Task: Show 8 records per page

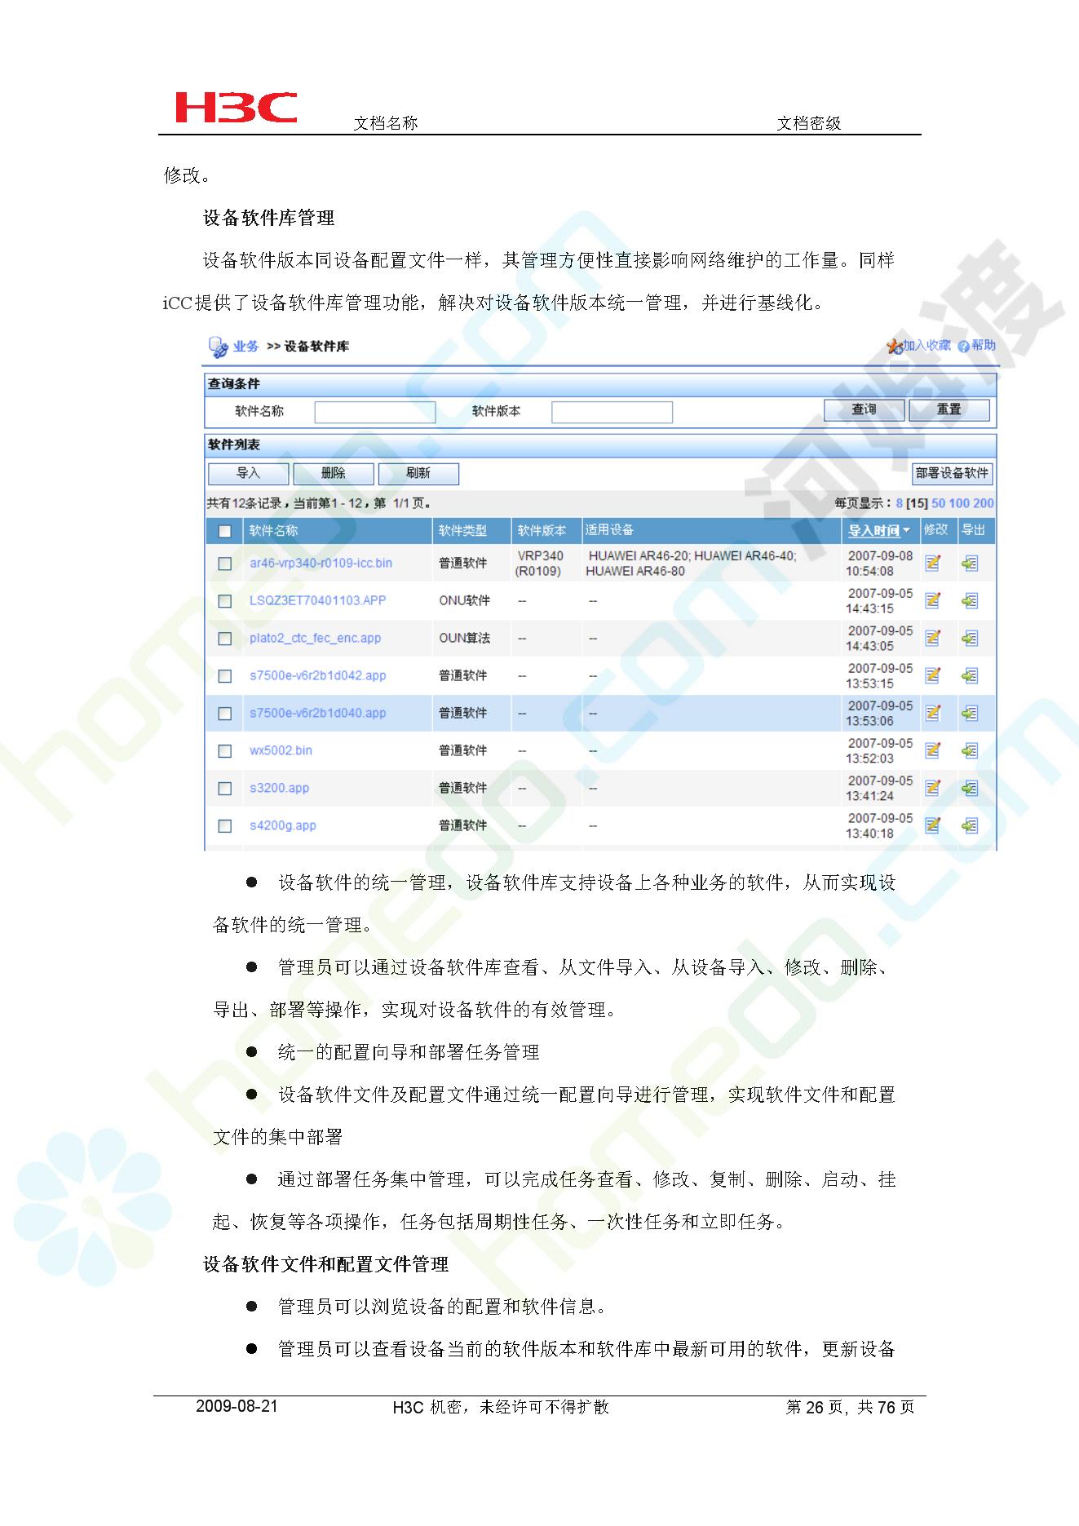Action: point(900,503)
